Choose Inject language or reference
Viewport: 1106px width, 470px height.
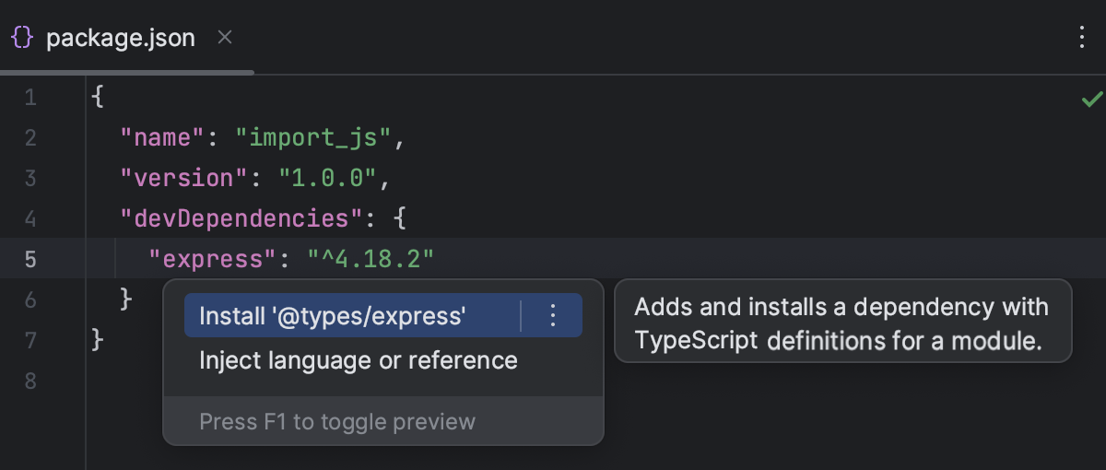point(358,360)
